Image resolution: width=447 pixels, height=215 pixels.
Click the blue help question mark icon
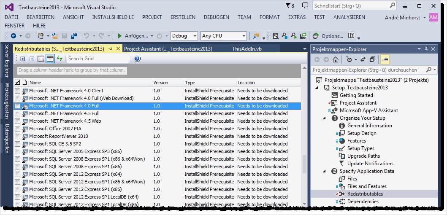pos(137,59)
